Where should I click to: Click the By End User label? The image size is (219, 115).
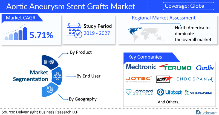(x=88, y=76)
